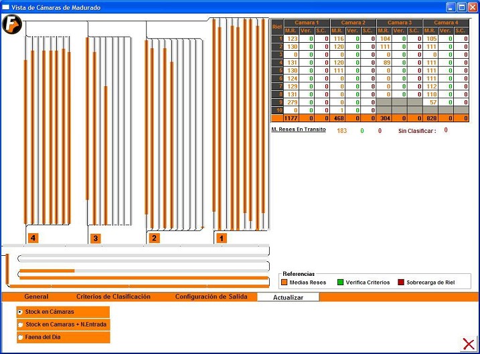Click the Camara 4 column header

click(446, 23)
